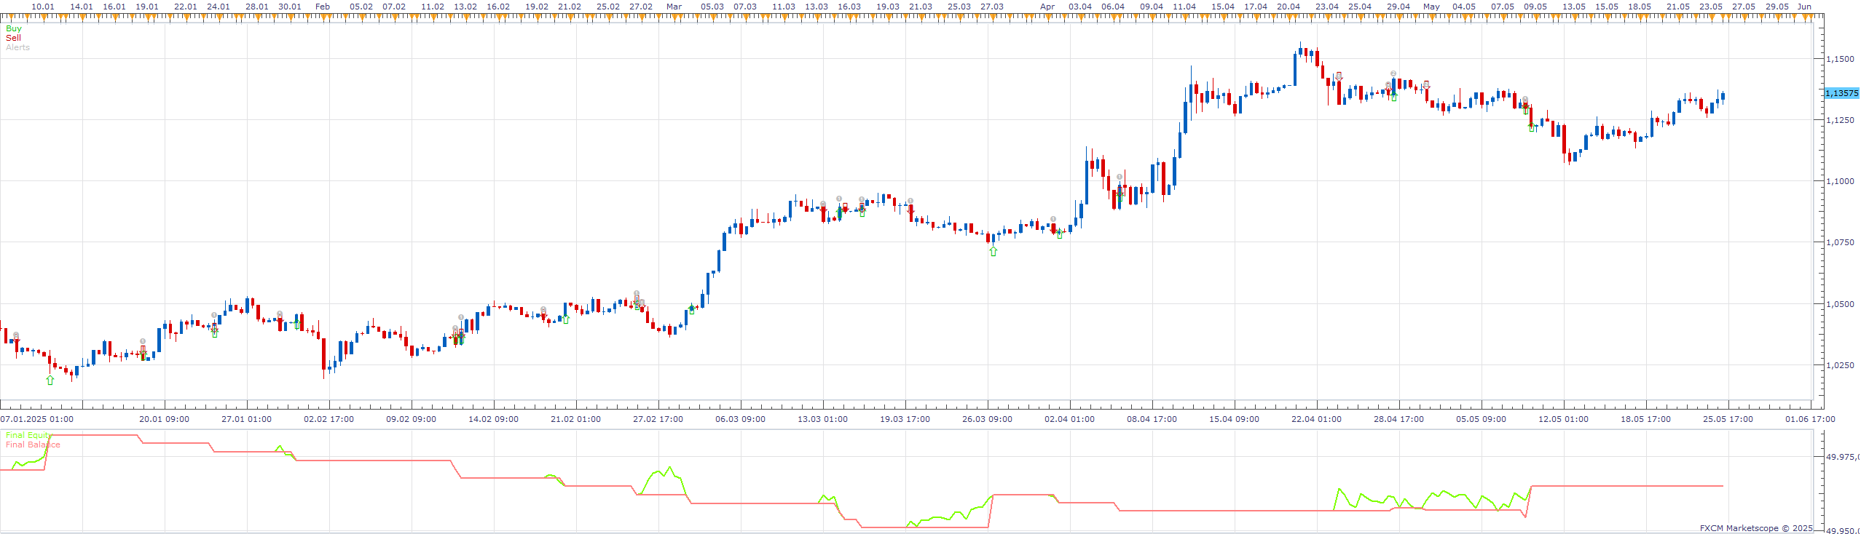Select the sell arrow marked 2 at the start of May

[x=1426, y=85]
